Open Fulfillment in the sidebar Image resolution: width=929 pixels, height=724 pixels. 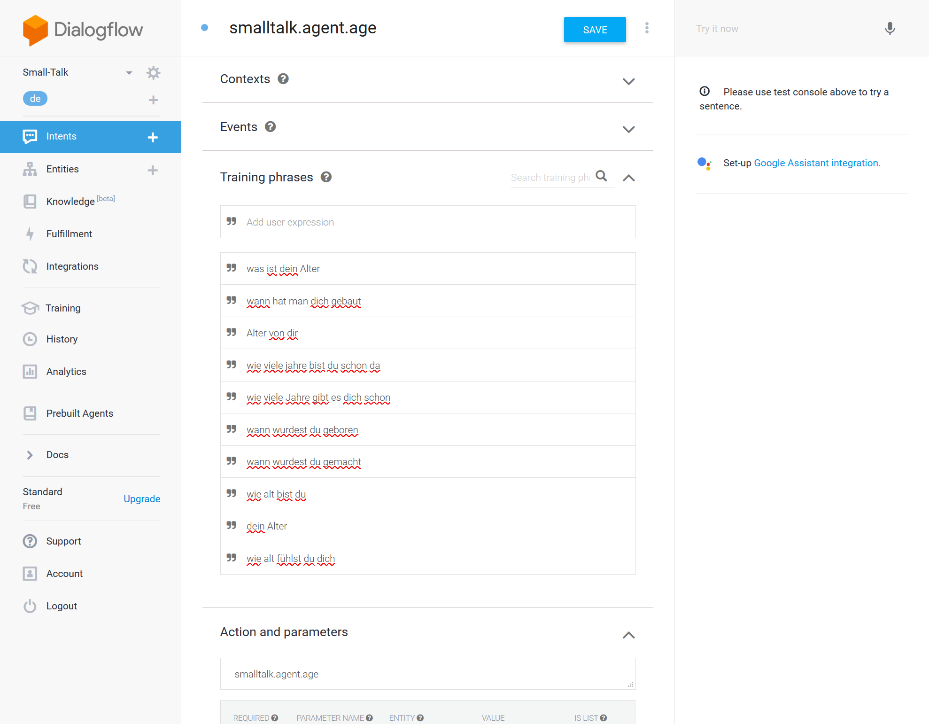[69, 234]
